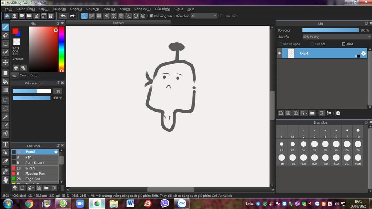Choose brush size 1000

tap(358, 159)
